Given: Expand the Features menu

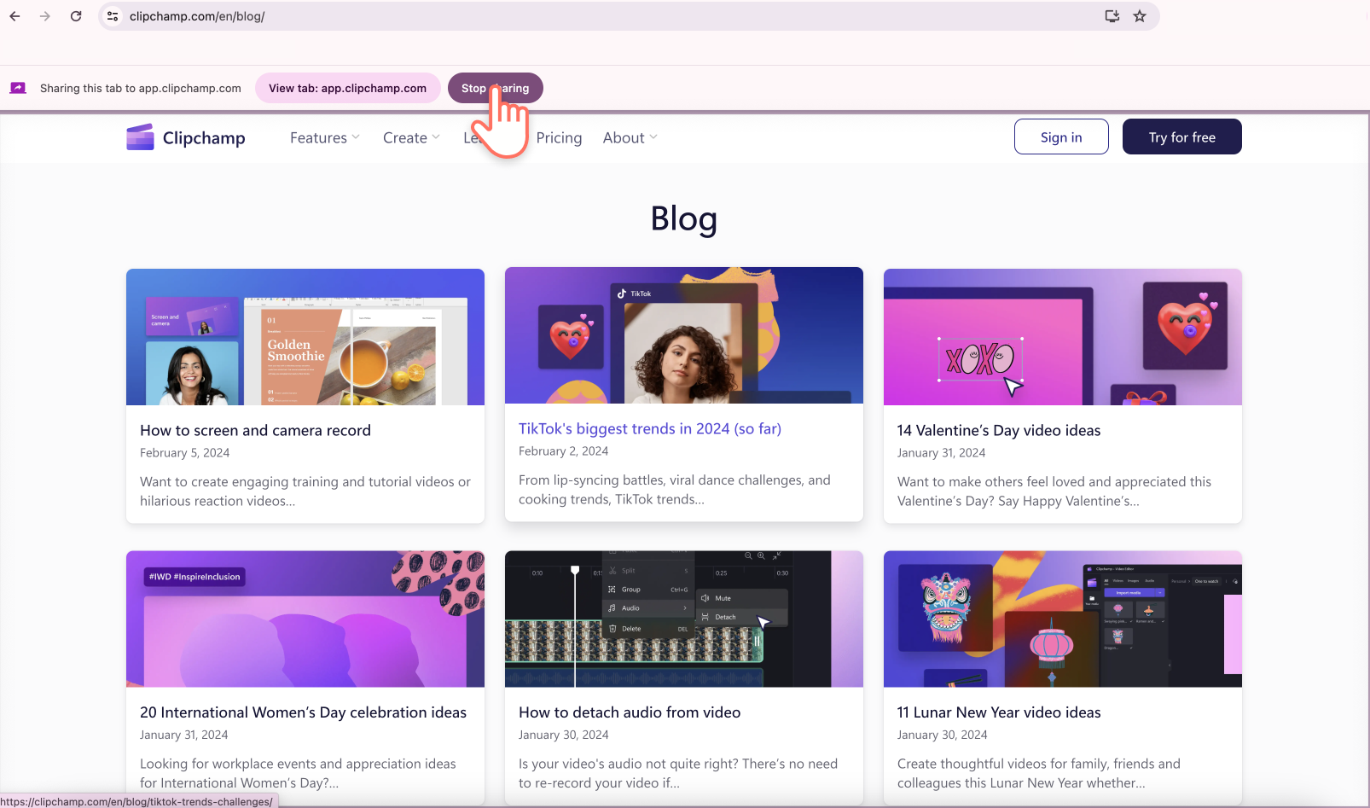Looking at the screenshot, I should [x=325, y=137].
